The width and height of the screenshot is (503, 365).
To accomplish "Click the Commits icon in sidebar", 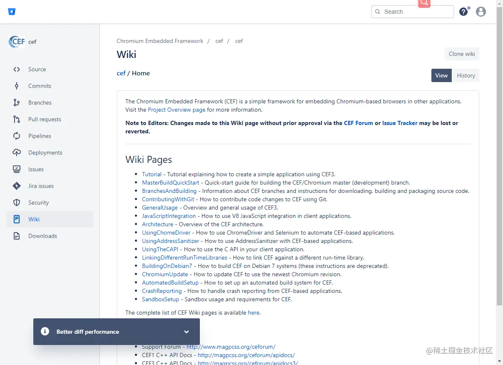I will [17, 86].
